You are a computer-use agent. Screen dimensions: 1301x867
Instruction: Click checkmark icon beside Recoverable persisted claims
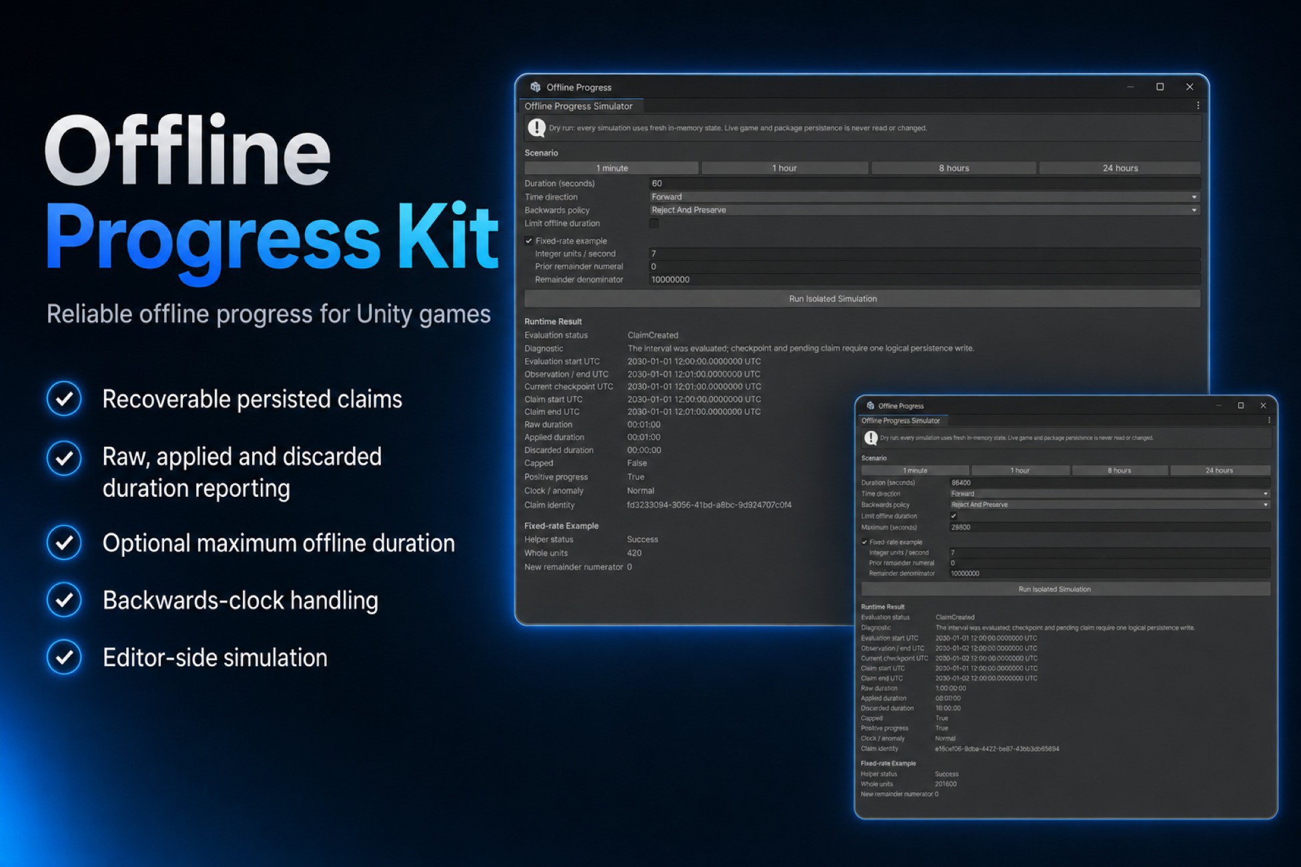click(x=64, y=399)
